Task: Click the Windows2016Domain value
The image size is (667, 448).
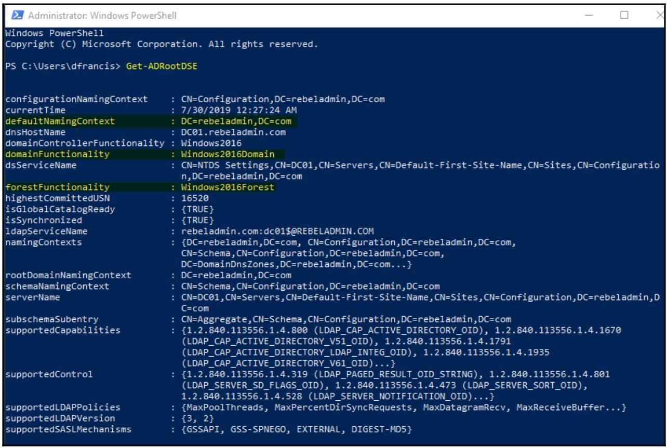Action: (x=224, y=154)
